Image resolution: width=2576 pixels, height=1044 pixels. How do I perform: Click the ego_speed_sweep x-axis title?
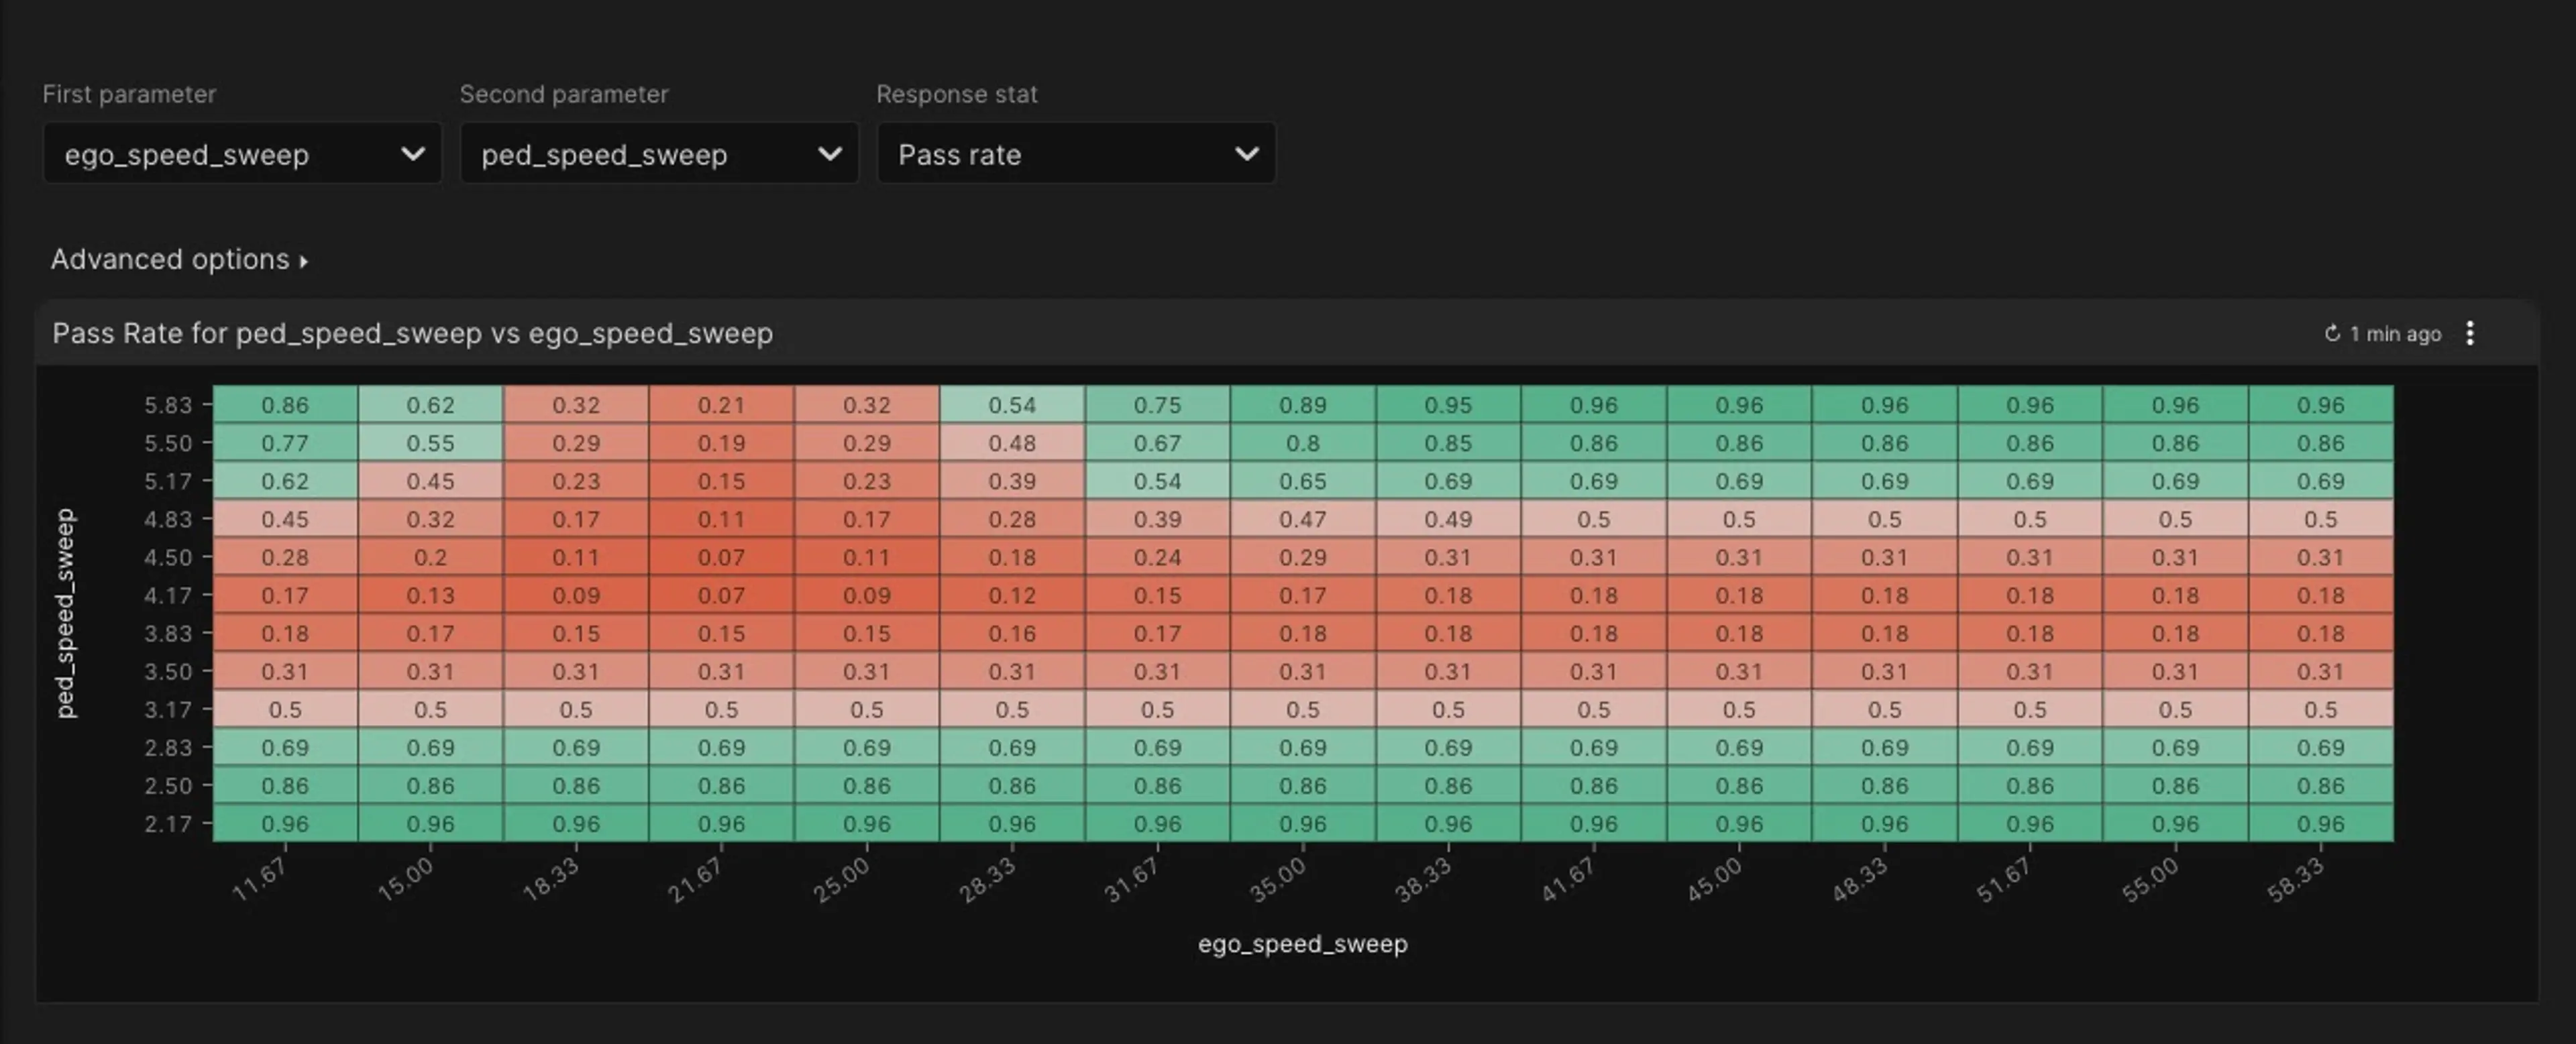click(1302, 944)
